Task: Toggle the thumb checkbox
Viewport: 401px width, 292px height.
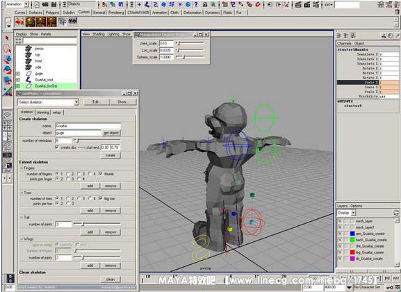Action: [101, 174]
